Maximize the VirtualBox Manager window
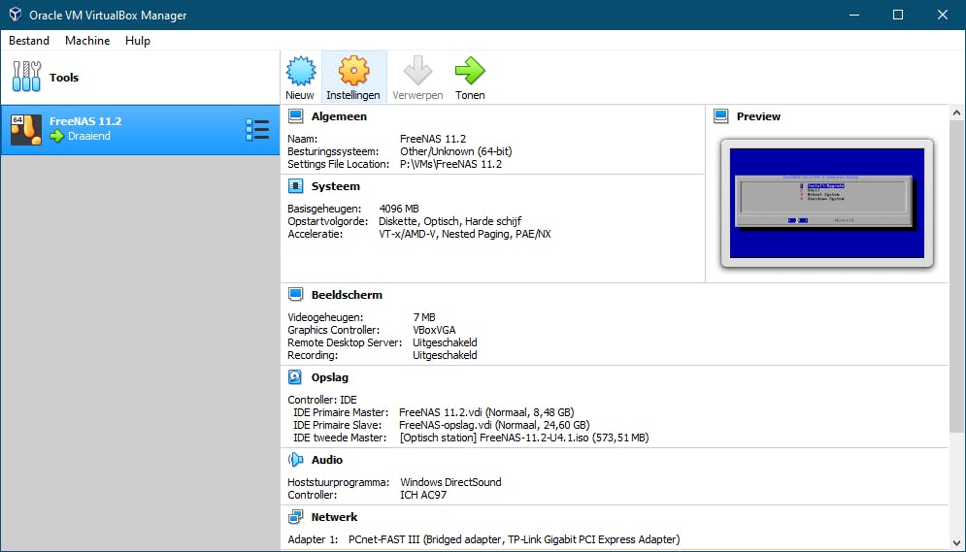The height and width of the screenshot is (552, 966). [898, 15]
